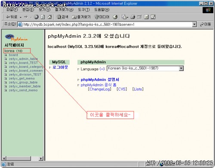This screenshot has height=168, width=215.
Task: Click browse icon beside zetyx_get_memo
Action: 6,79
